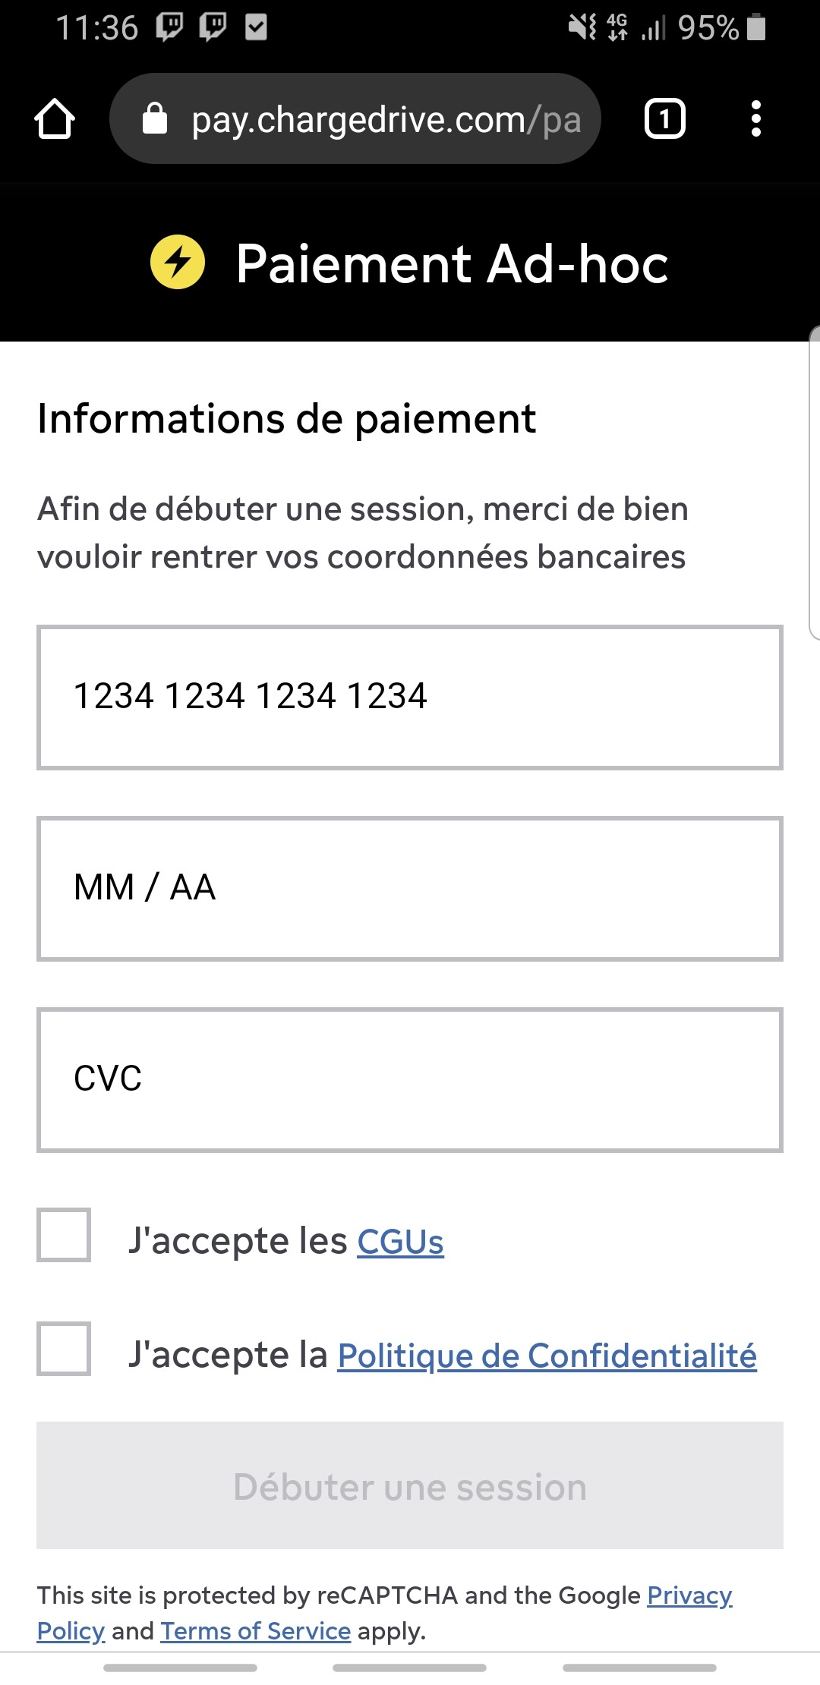This screenshot has width=820, height=1685.
Task: Tap the padlock site security icon
Action: [x=155, y=119]
